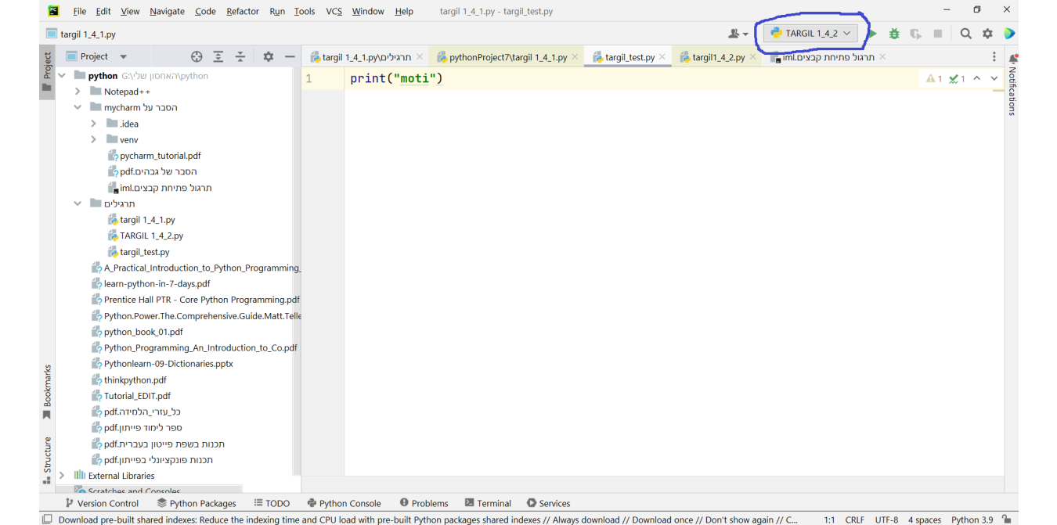Image resolution: width=1057 pixels, height=525 pixels.
Task: Close the pythonProject7\targil 1_4_1.py tab
Action: pos(575,57)
